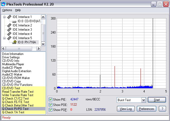Image resolution: width=170 pixels, height=121 pixels.
Task: Select IDE Interface 2 in the tree
Action: coord(22,25)
